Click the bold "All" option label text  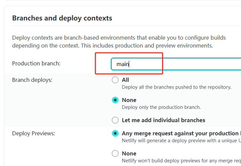(126, 80)
